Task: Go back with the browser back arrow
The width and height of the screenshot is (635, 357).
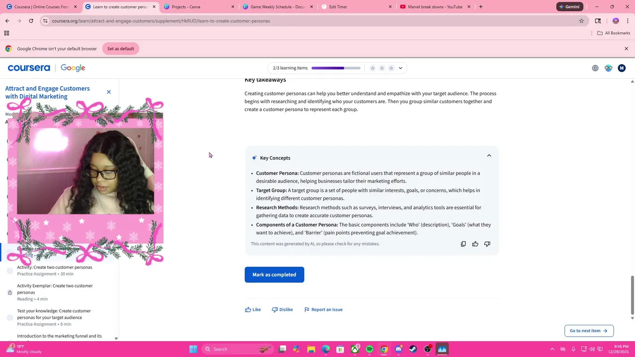Action: click(7, 21)
